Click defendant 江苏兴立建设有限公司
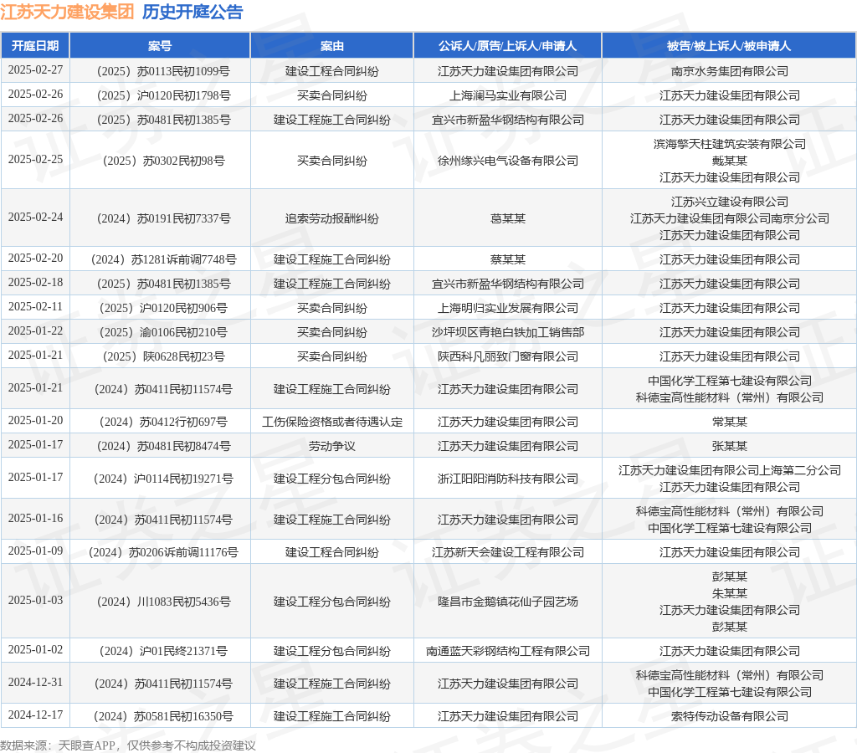This screenshot has height=753, width=857. [x=730, y=202]
